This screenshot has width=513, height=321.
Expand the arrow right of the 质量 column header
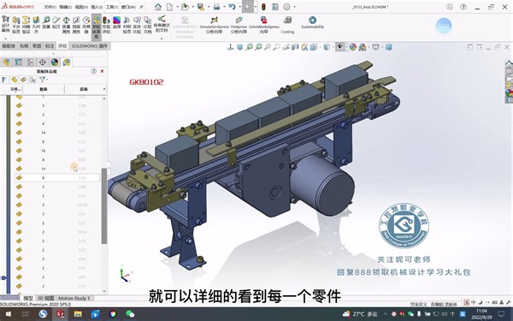pos(104,89)
